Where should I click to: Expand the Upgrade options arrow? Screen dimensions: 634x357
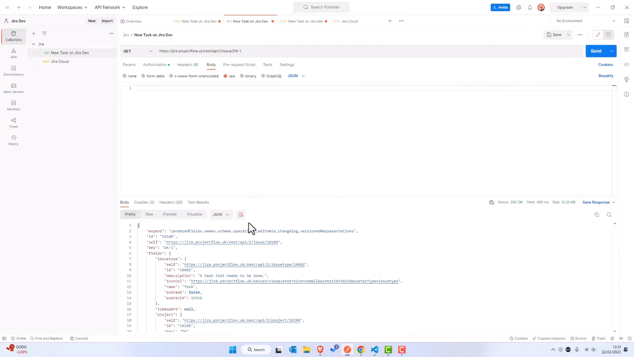(584, 7)
